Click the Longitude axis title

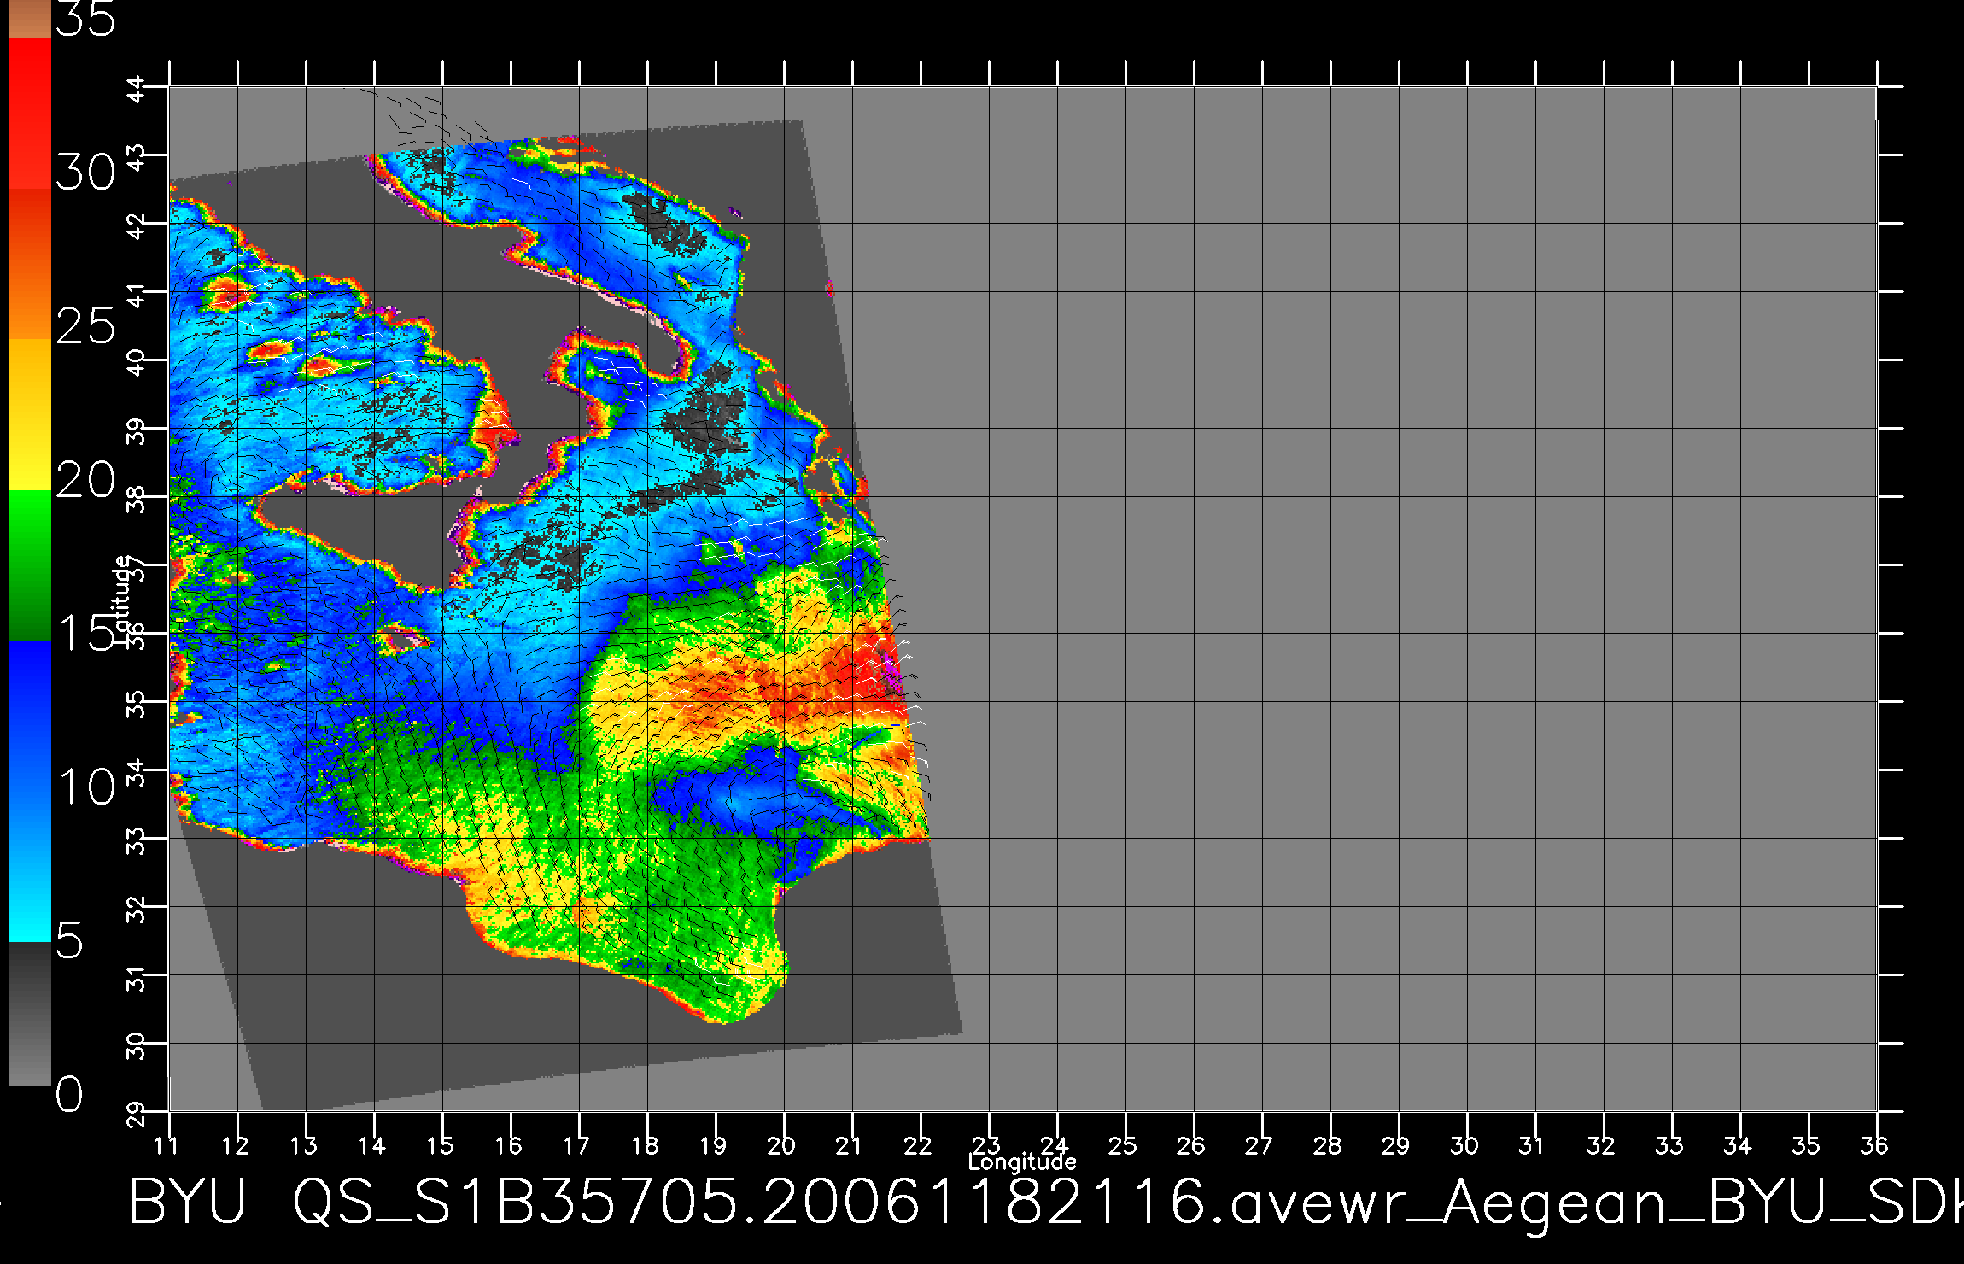(x=1022, y=1162)
